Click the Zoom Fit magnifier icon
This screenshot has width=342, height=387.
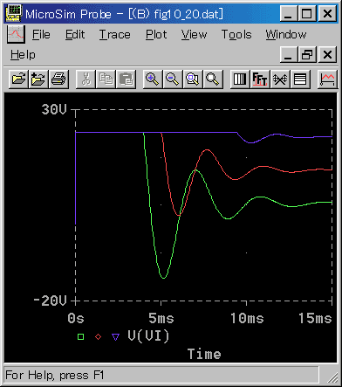213,79
